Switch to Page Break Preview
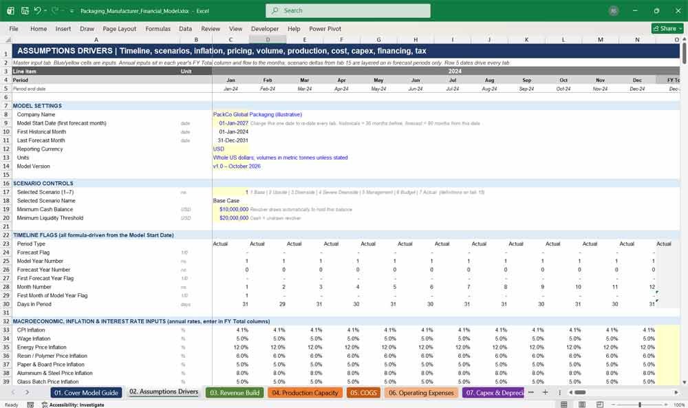 tap(600, 405)
